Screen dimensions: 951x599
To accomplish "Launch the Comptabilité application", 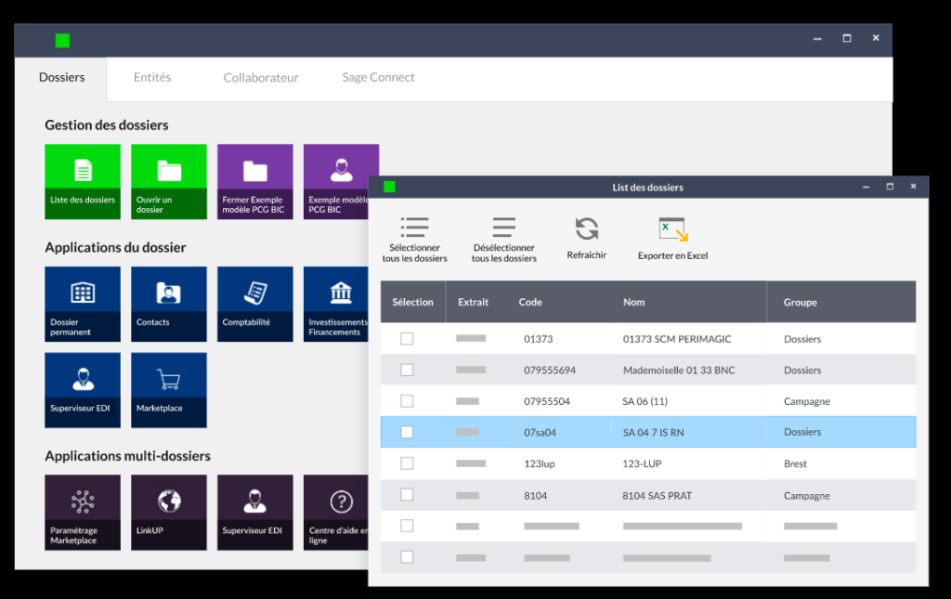I will point(254,304).
